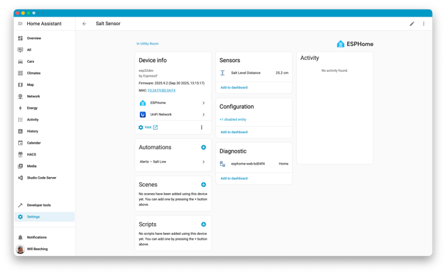Click the Settings gear icon in sidebar
This screenshot has height=274, width=446.
tap(20, 217)
